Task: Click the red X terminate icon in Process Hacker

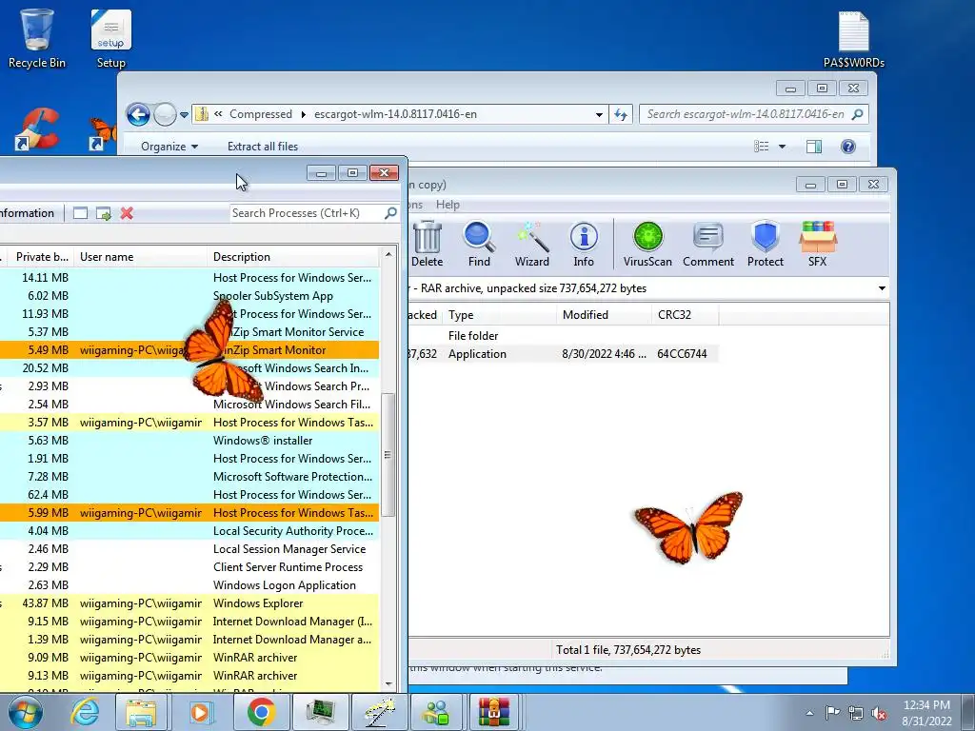Action: click(127, 213)
